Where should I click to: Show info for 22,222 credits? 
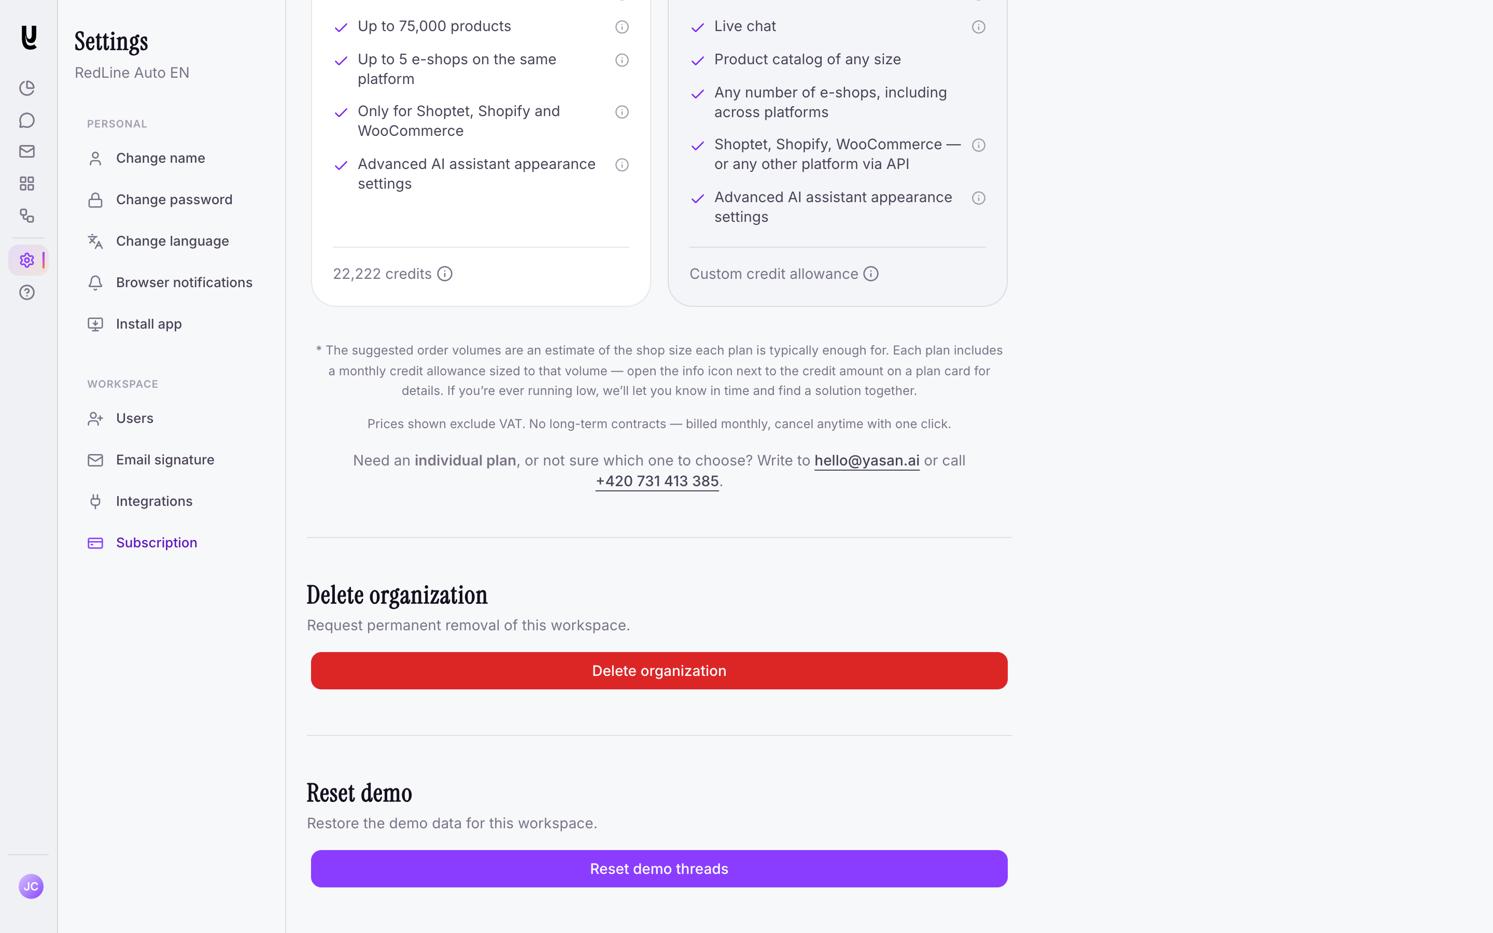coord(445,274)
